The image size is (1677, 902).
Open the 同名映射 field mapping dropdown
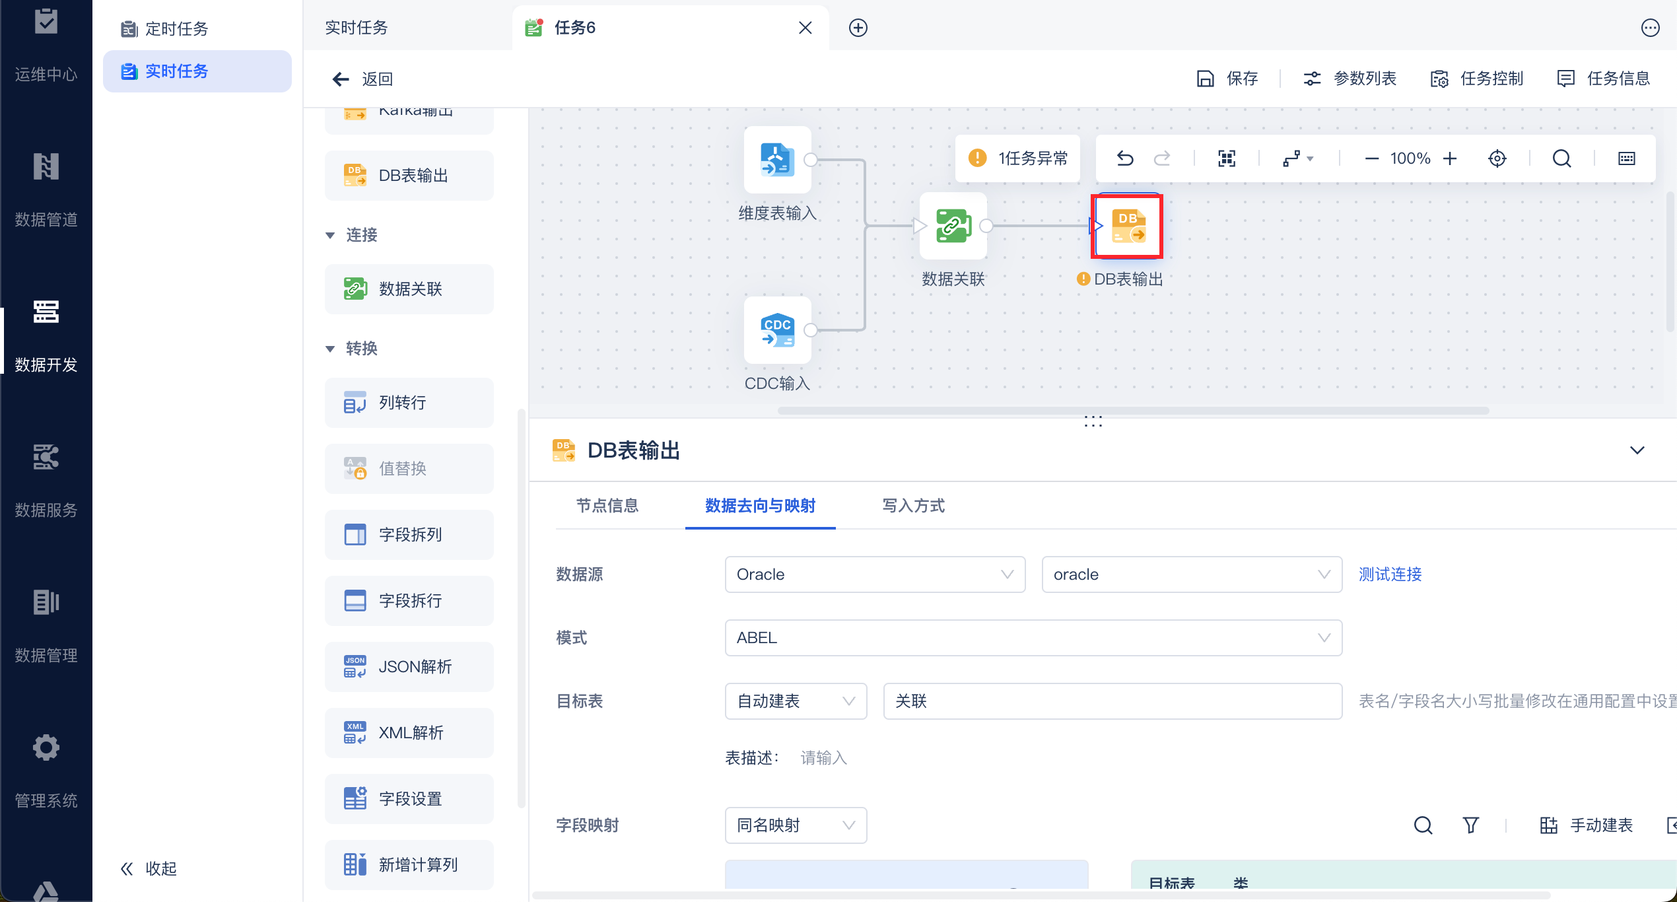click(x=795, y=825)
